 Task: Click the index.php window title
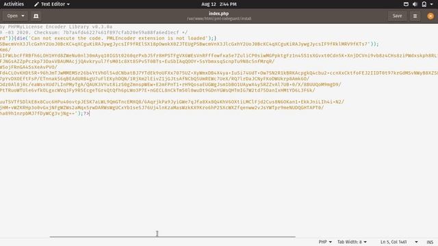219,14
